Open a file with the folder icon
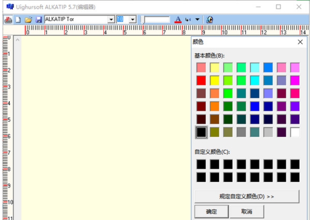The width and height of the screenshot is (311, 220). 28,20
